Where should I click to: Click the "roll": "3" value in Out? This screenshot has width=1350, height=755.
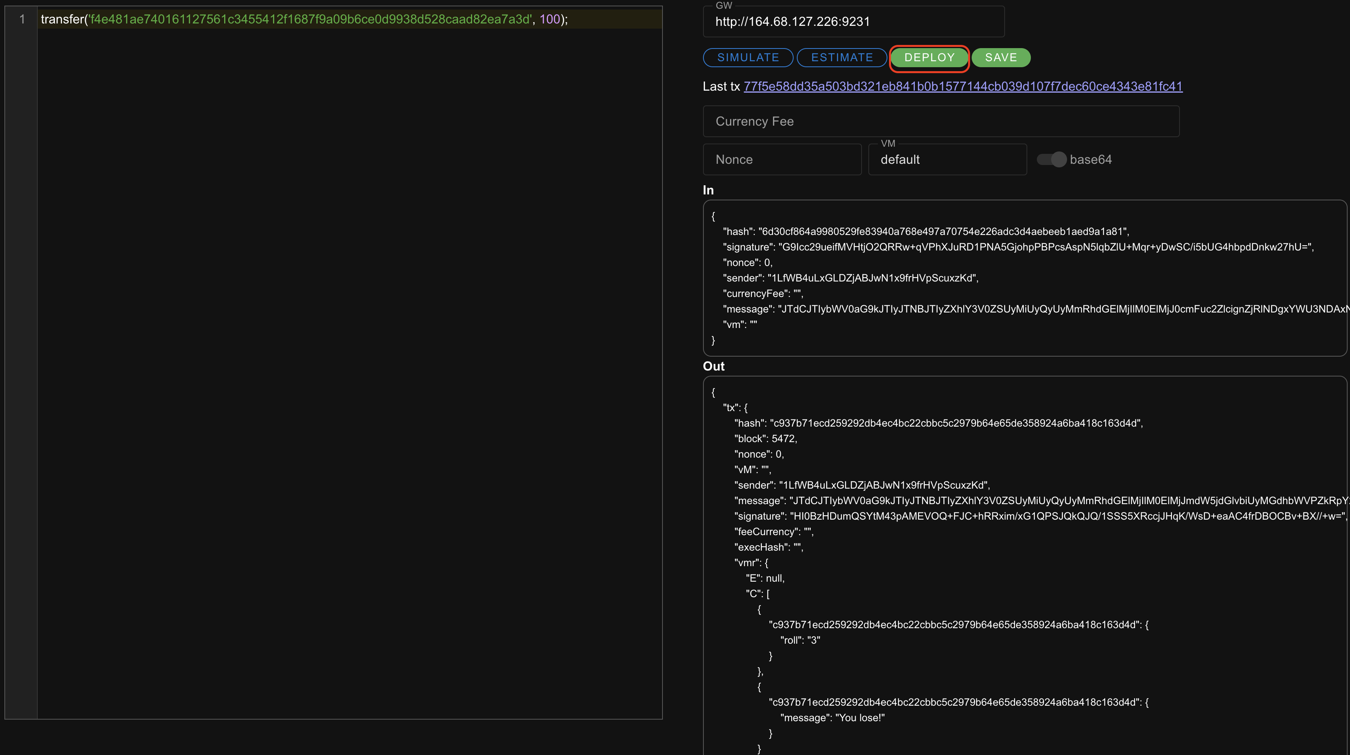pos(800,640)
